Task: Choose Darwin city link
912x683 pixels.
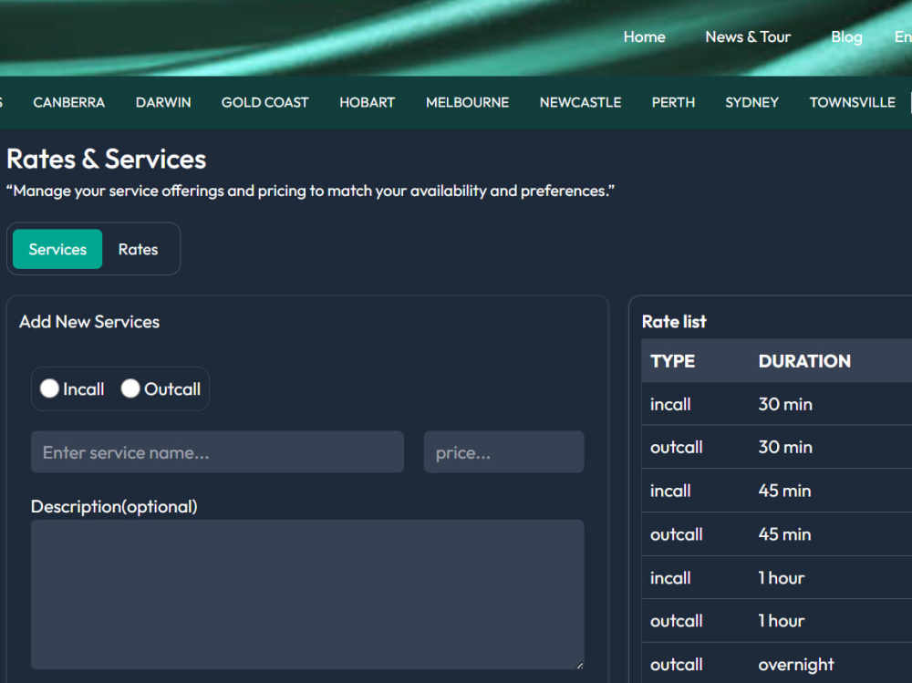Action: [163, 102]
